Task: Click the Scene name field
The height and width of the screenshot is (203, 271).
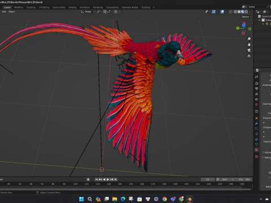Action: pyautogui.click(x=257, y=7)
